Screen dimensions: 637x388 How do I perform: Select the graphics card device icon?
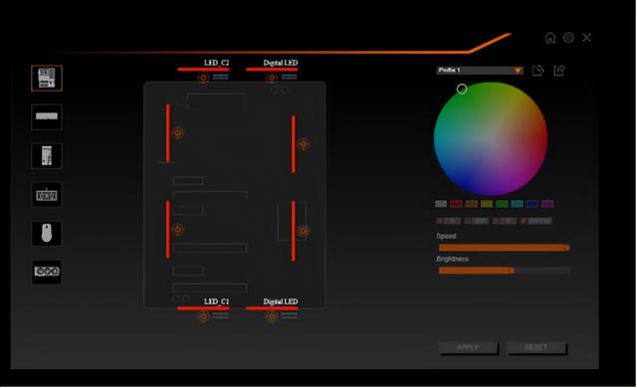(x=47, y=272)
